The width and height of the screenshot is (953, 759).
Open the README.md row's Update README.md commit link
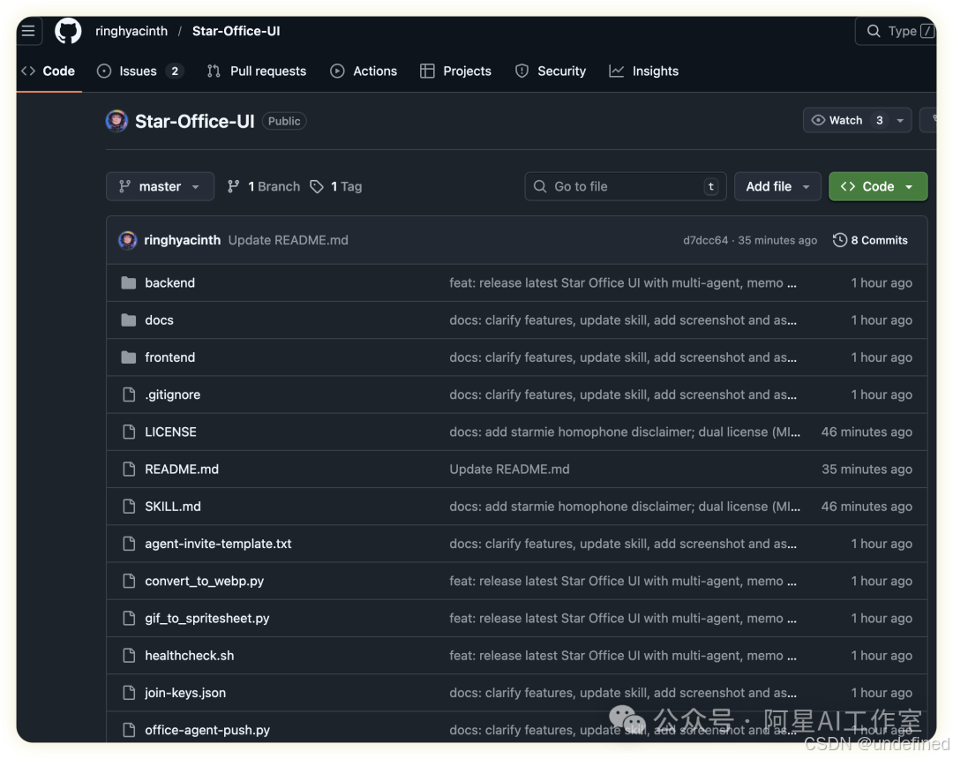[x=509, y=470]
